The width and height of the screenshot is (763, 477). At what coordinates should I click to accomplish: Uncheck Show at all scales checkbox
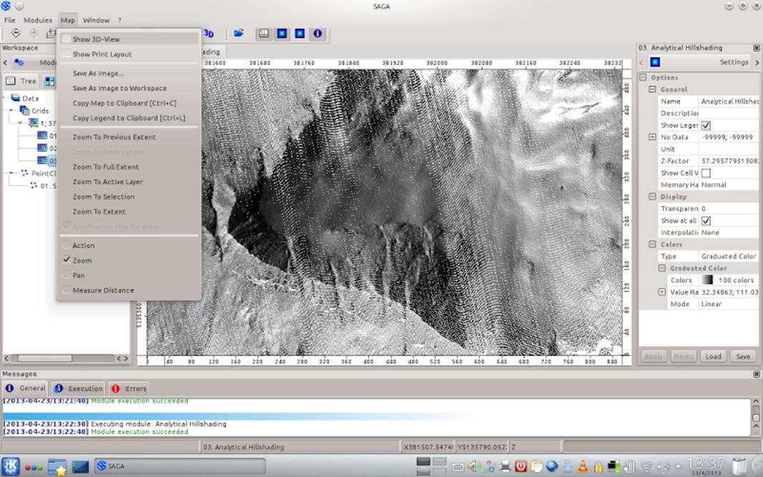point(706,221)
